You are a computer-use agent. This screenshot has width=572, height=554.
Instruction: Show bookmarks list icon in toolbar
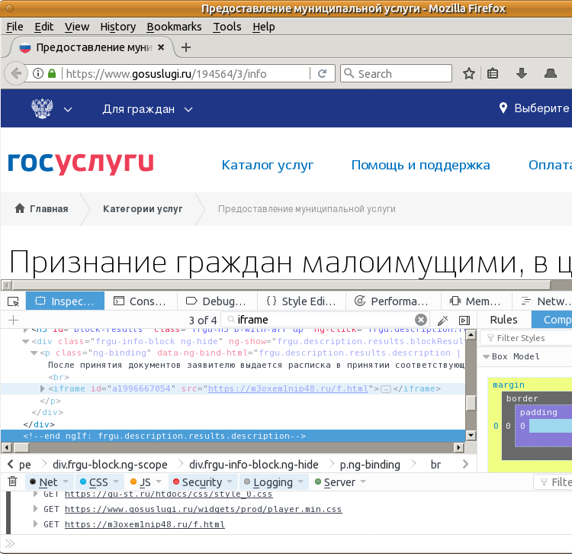(493, 74)
